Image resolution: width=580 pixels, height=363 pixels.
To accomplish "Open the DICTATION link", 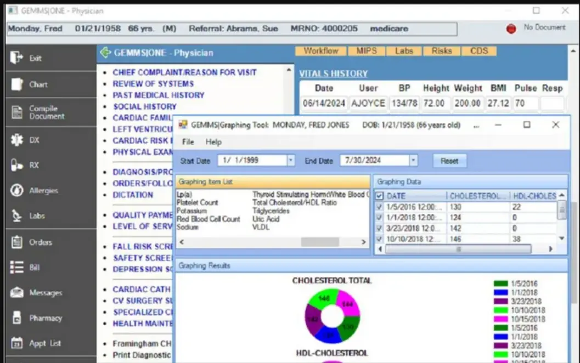I will pos(133,195).
